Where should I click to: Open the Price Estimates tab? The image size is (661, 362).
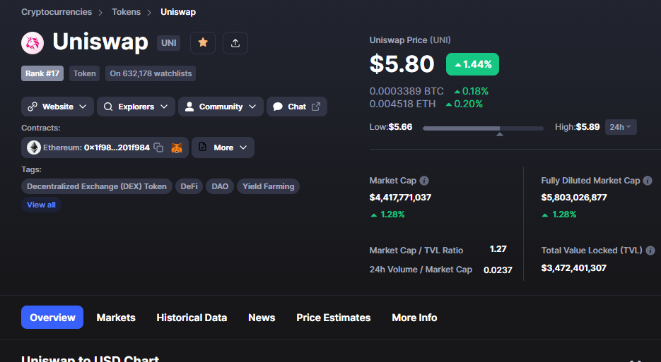[x=334, y=318]
